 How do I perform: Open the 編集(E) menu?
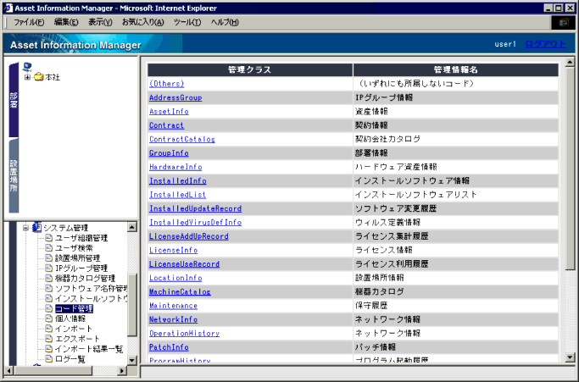click(66, 23)
